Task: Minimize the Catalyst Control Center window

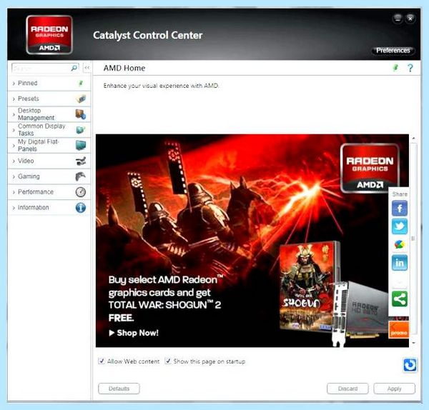Action: (398, 19)
